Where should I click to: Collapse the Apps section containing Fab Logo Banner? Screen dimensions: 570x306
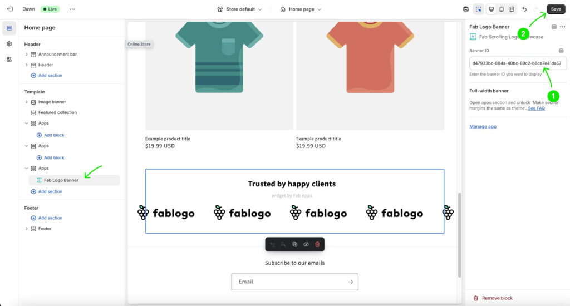[x=27, y=168]
